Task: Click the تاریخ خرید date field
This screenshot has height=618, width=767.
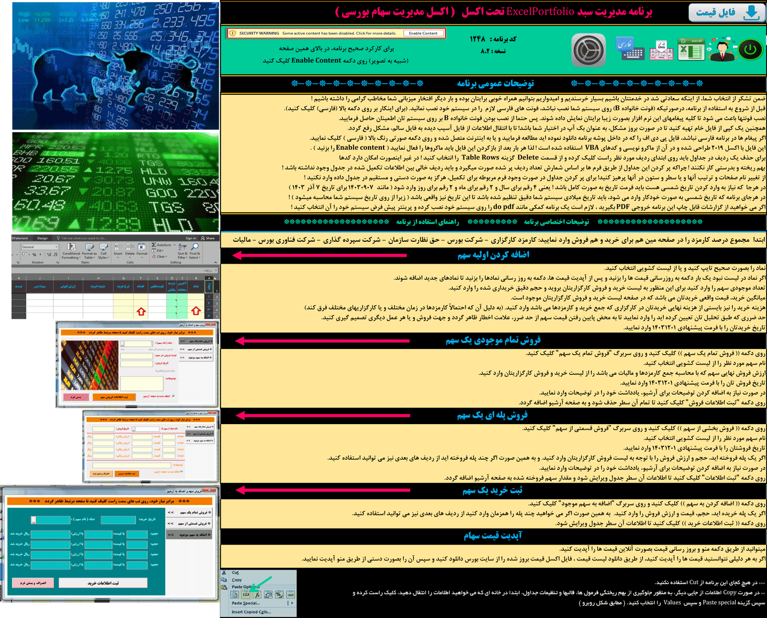Action: [118, 520]
